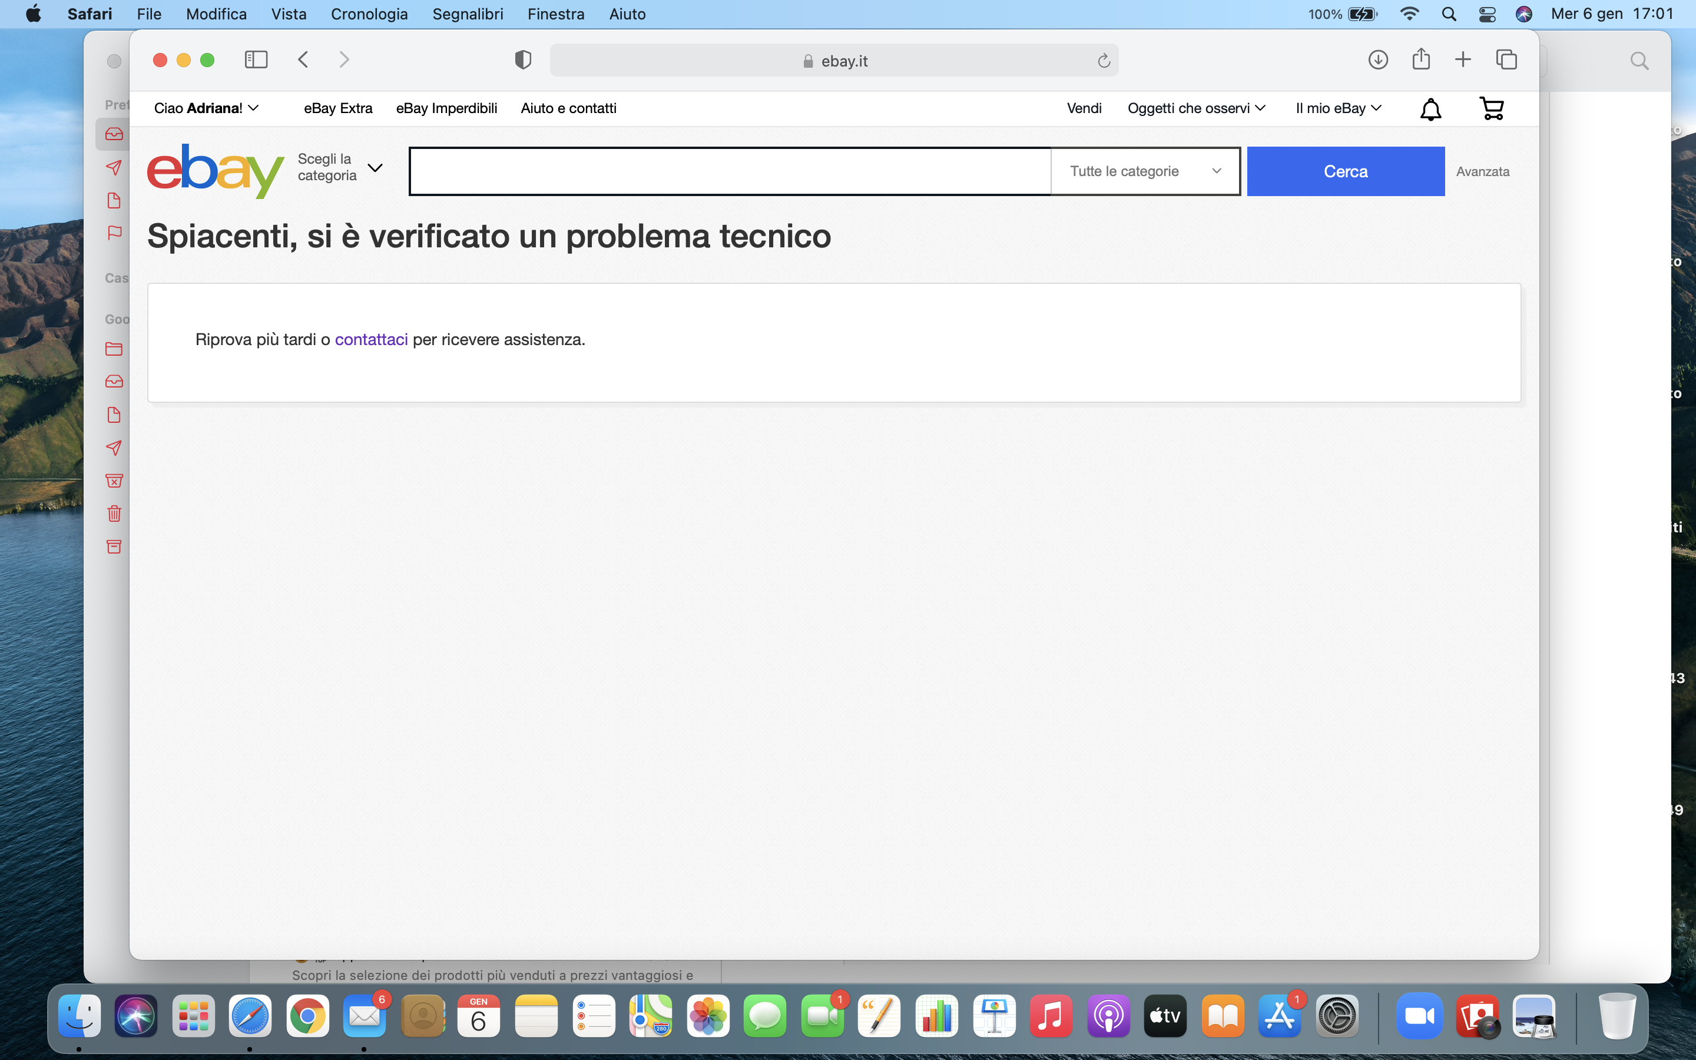Open the Modifica menu
1696x1060 pixels.
point(216,14)
